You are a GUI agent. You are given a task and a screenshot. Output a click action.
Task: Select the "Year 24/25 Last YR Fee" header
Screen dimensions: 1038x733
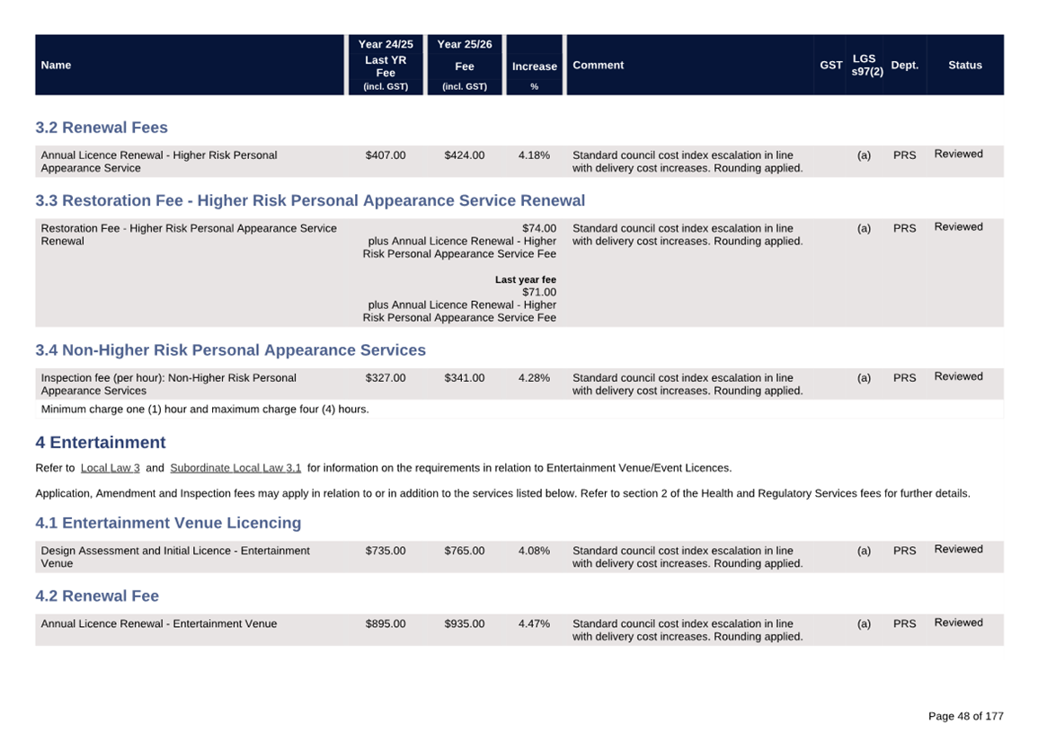click(386, 66)
